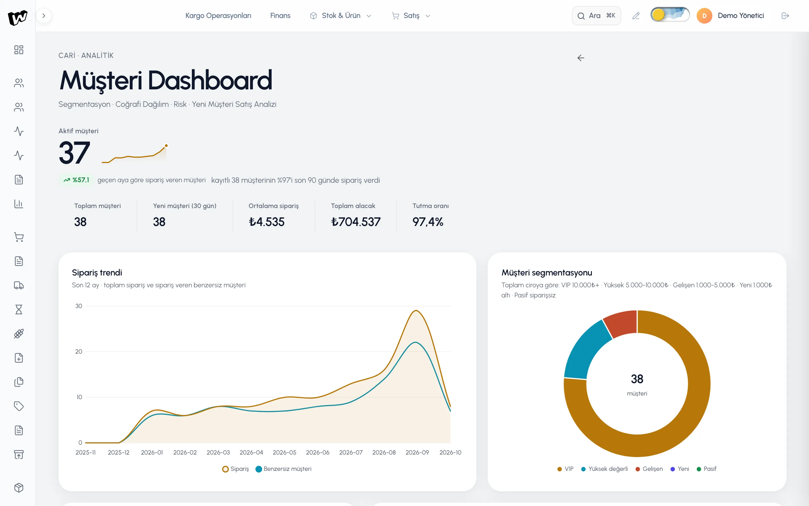Click the Ara search field
The image size is (809, 506).
(596, 16)
